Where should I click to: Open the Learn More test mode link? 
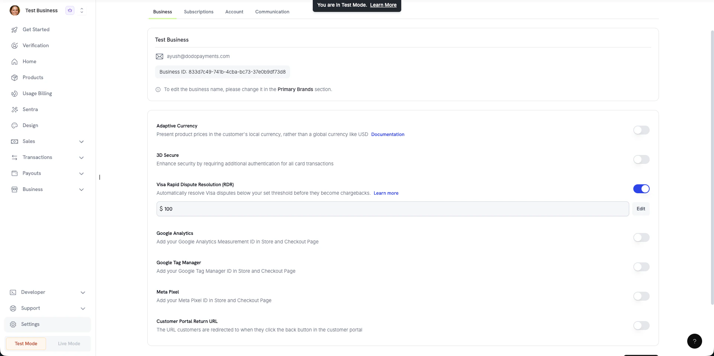click(383, 5)
